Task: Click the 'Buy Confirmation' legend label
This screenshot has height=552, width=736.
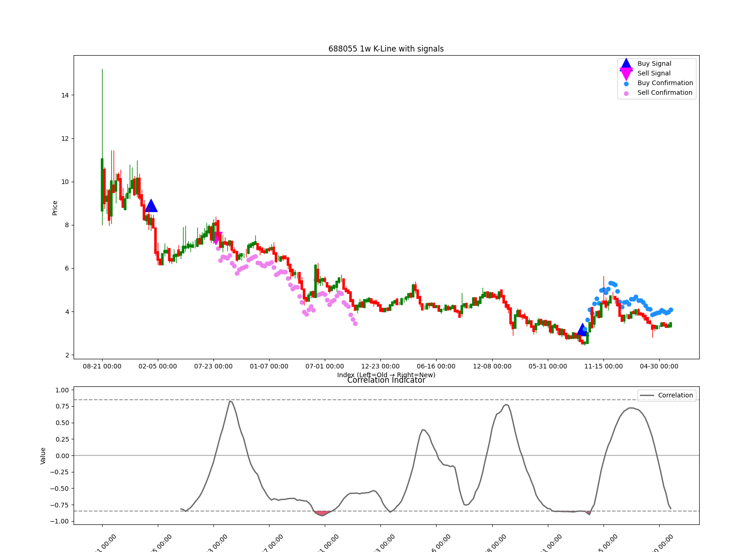Action: (x=665, y=83)
